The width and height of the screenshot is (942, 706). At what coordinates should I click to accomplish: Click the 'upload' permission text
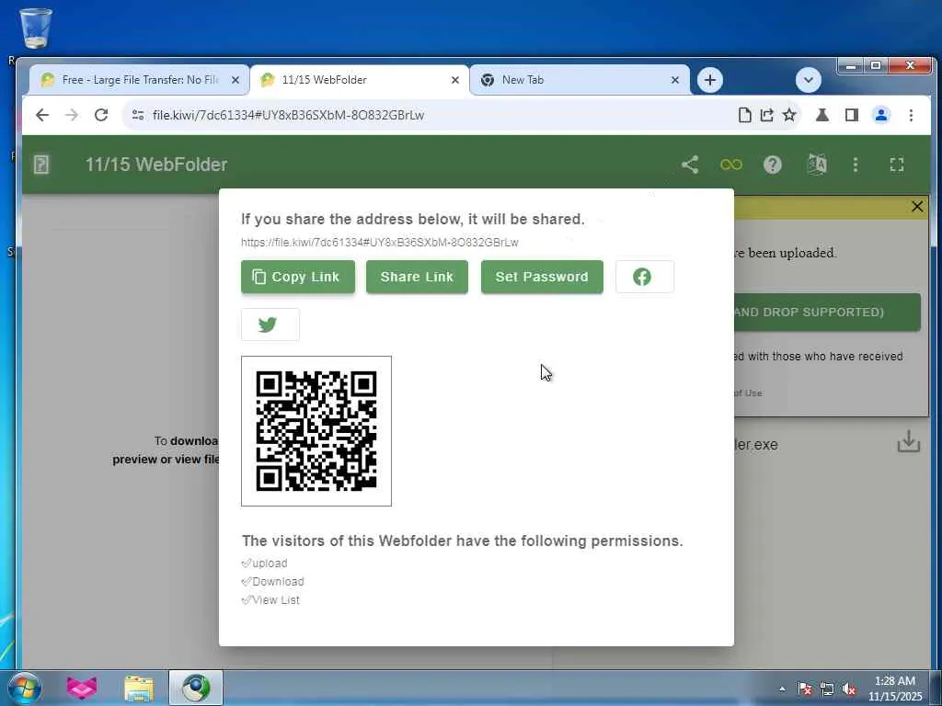[x=270, y=564]
